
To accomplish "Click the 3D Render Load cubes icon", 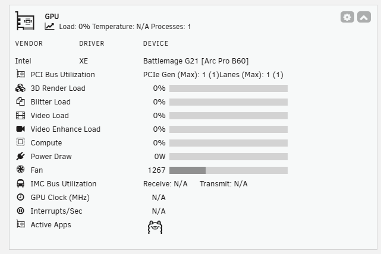I will tap(20, 88).
